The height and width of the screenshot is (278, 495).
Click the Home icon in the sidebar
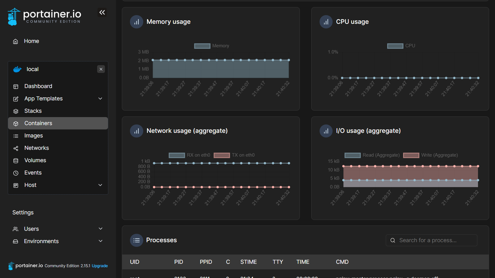tap(15, 41)
